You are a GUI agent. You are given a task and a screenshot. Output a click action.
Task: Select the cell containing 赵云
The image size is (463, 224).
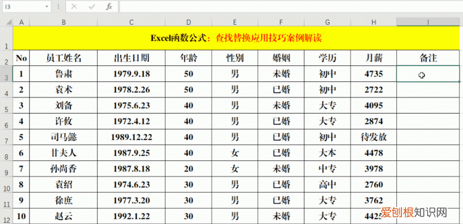tap(64, 216)
